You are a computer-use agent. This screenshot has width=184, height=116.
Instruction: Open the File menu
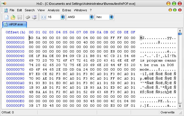[12, 10]
